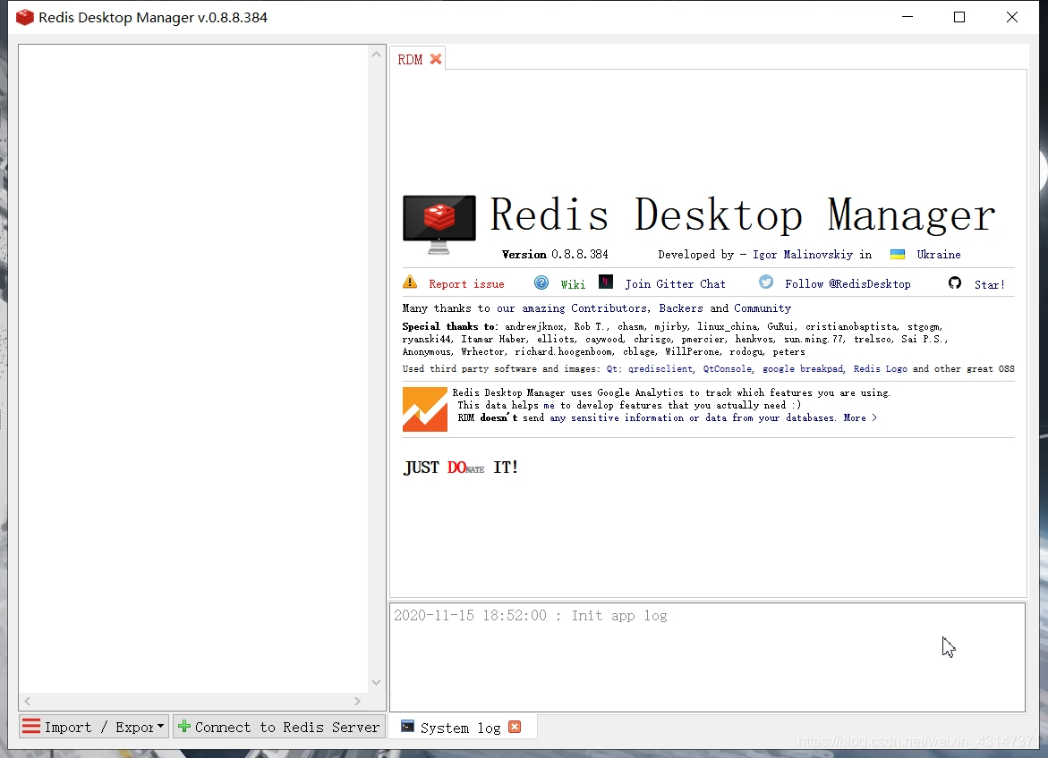Click the Google Analytics orange icon
The height and width of the screenshot is (758, 1048).
coord(425,409)
